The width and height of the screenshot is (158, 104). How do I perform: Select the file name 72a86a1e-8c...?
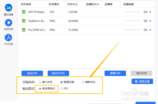[x=37, y=21]
